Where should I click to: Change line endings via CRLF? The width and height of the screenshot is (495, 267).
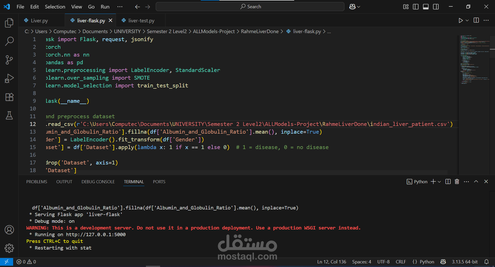point(401,262)
